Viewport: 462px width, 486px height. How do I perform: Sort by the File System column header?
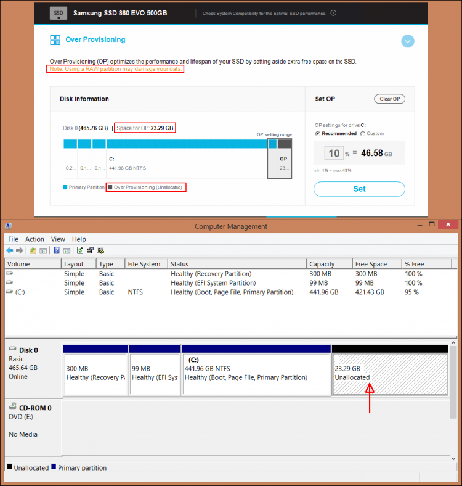147,264
